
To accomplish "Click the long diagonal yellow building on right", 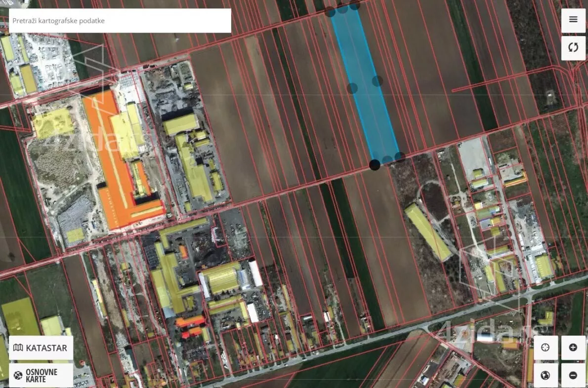I will click(x=428, y=232).
